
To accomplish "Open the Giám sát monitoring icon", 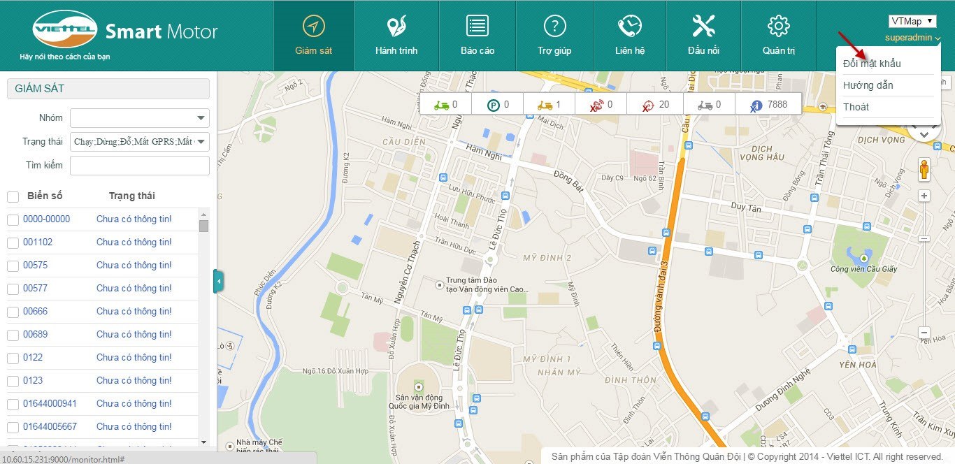I will pos(313,27).
